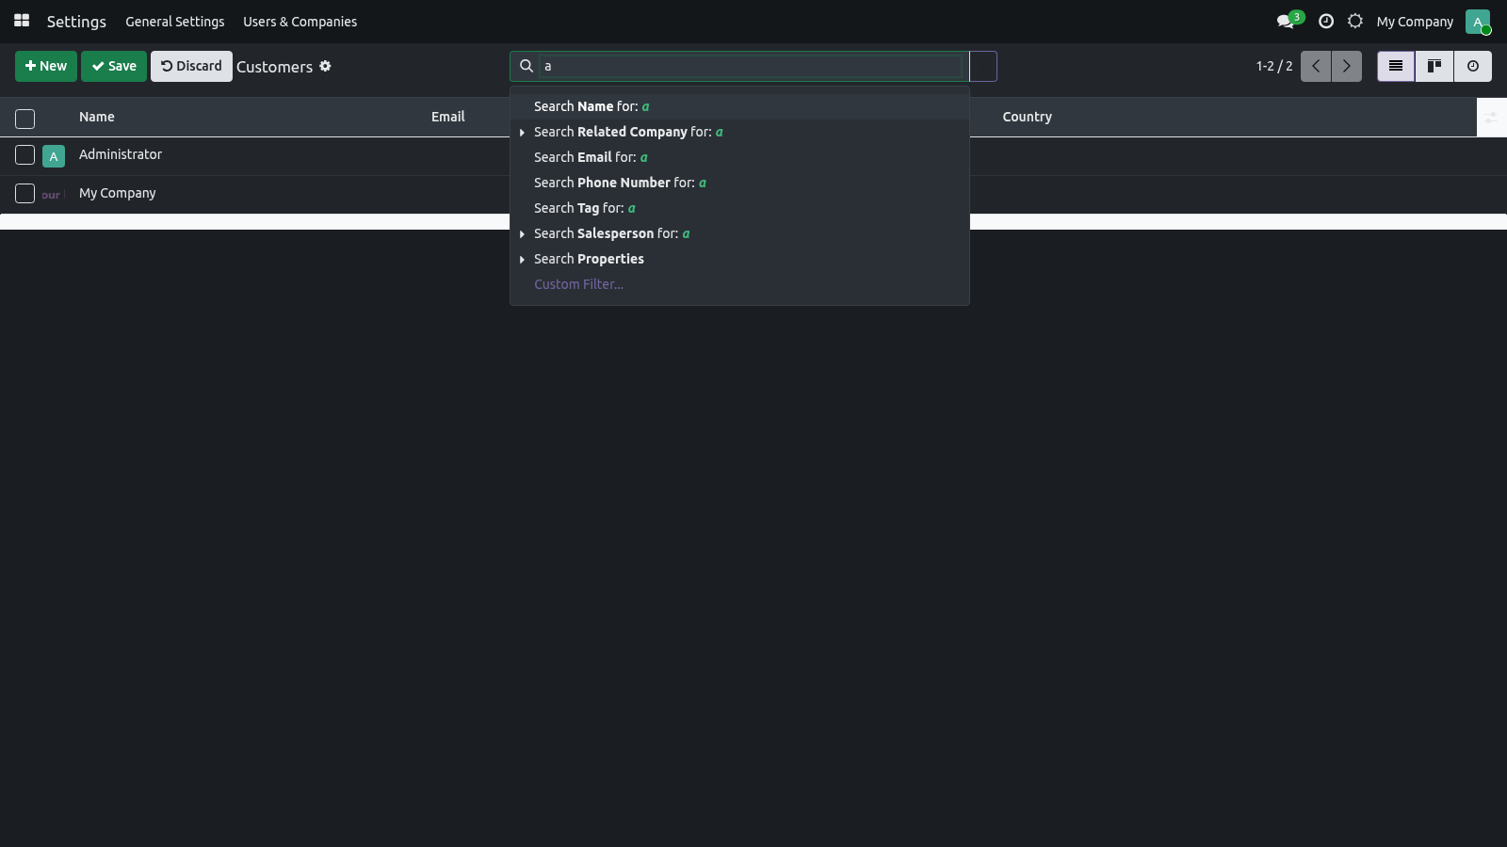
Task: Click the search magnifier icon
Action: [x=527, y=66]
